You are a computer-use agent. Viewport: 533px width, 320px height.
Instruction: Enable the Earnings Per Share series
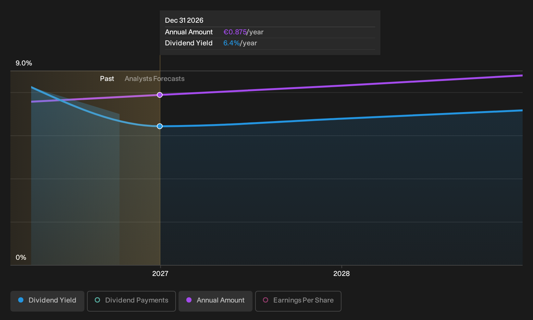pyautogui.click(x=298, y=301)
